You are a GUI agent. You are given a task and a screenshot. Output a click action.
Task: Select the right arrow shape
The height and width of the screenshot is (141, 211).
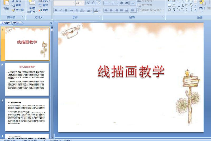click(187, 5)
